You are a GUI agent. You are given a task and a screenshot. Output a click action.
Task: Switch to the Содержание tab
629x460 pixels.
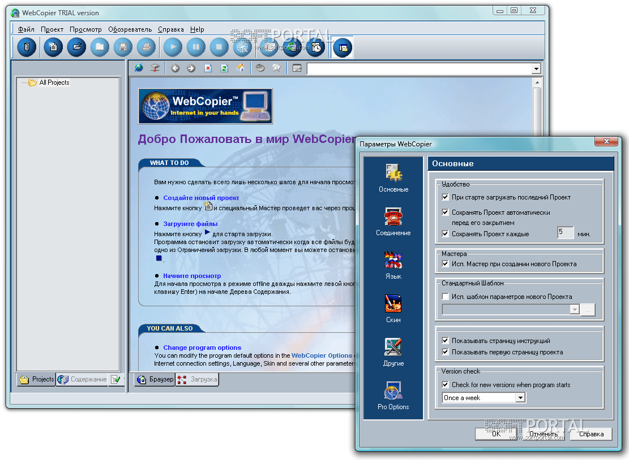(x=82, y=379)
